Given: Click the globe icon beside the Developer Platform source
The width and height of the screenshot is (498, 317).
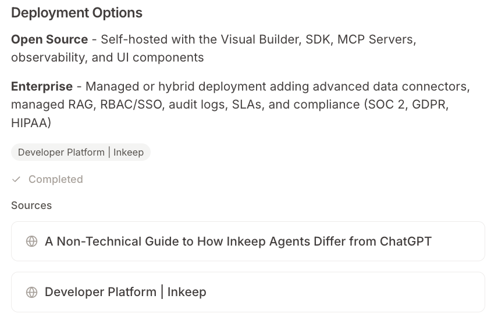Looking at the screenshot, I should (31, 292).
